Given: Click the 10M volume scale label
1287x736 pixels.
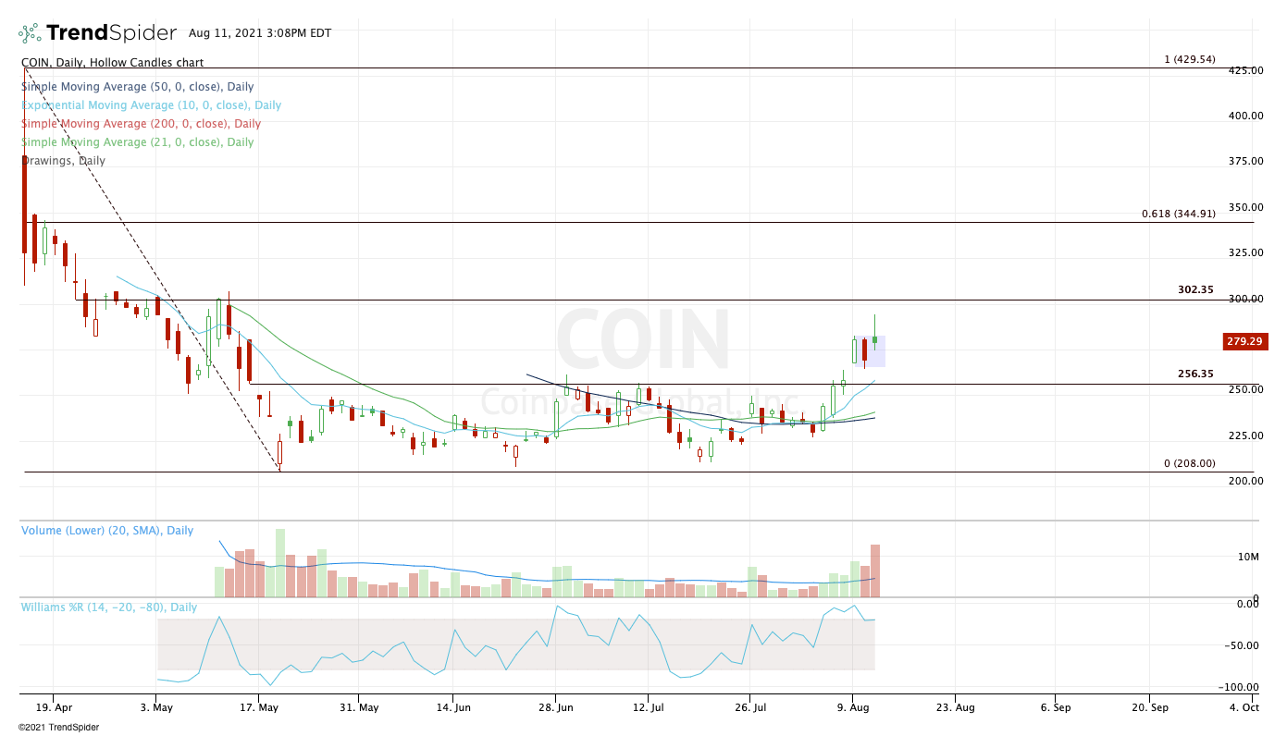Looking at the screenshot, I should click(1249, 557).
